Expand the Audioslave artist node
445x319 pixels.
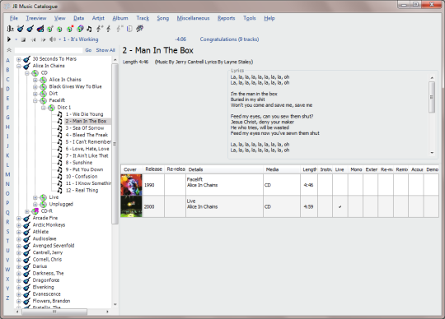(x=18, y=239)
